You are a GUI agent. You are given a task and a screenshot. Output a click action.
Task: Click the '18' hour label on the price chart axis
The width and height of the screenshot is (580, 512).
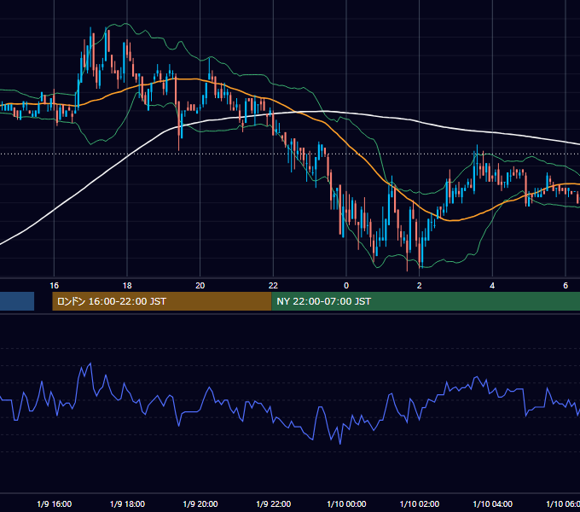[x=127, y=286]
